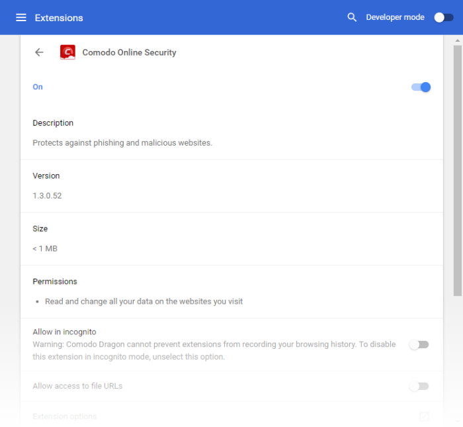463x427 pixels.
Task: Click the Comodo Online Security heading
Action: pyautogui.click(x=129, y=52)
